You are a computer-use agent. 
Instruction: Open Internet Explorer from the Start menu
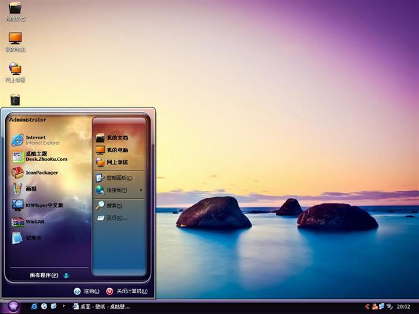point(36,140)
